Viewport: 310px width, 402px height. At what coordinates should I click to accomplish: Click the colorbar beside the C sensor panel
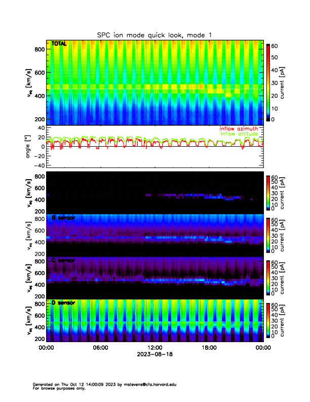click(x=268, y=277)
